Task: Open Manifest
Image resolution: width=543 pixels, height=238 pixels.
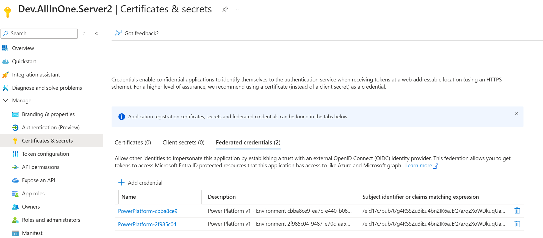Action: pos(32,233)
